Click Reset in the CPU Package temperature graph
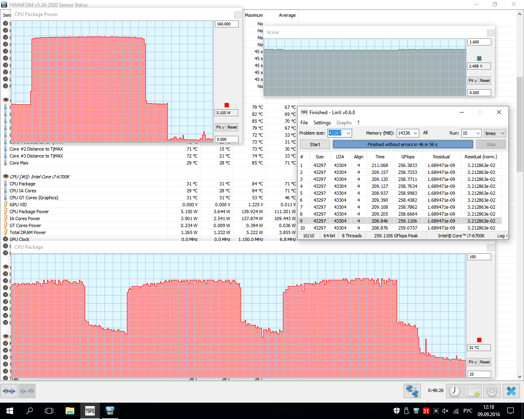Image resolution: width=524 pixels, height=419 pixels. 485,362
